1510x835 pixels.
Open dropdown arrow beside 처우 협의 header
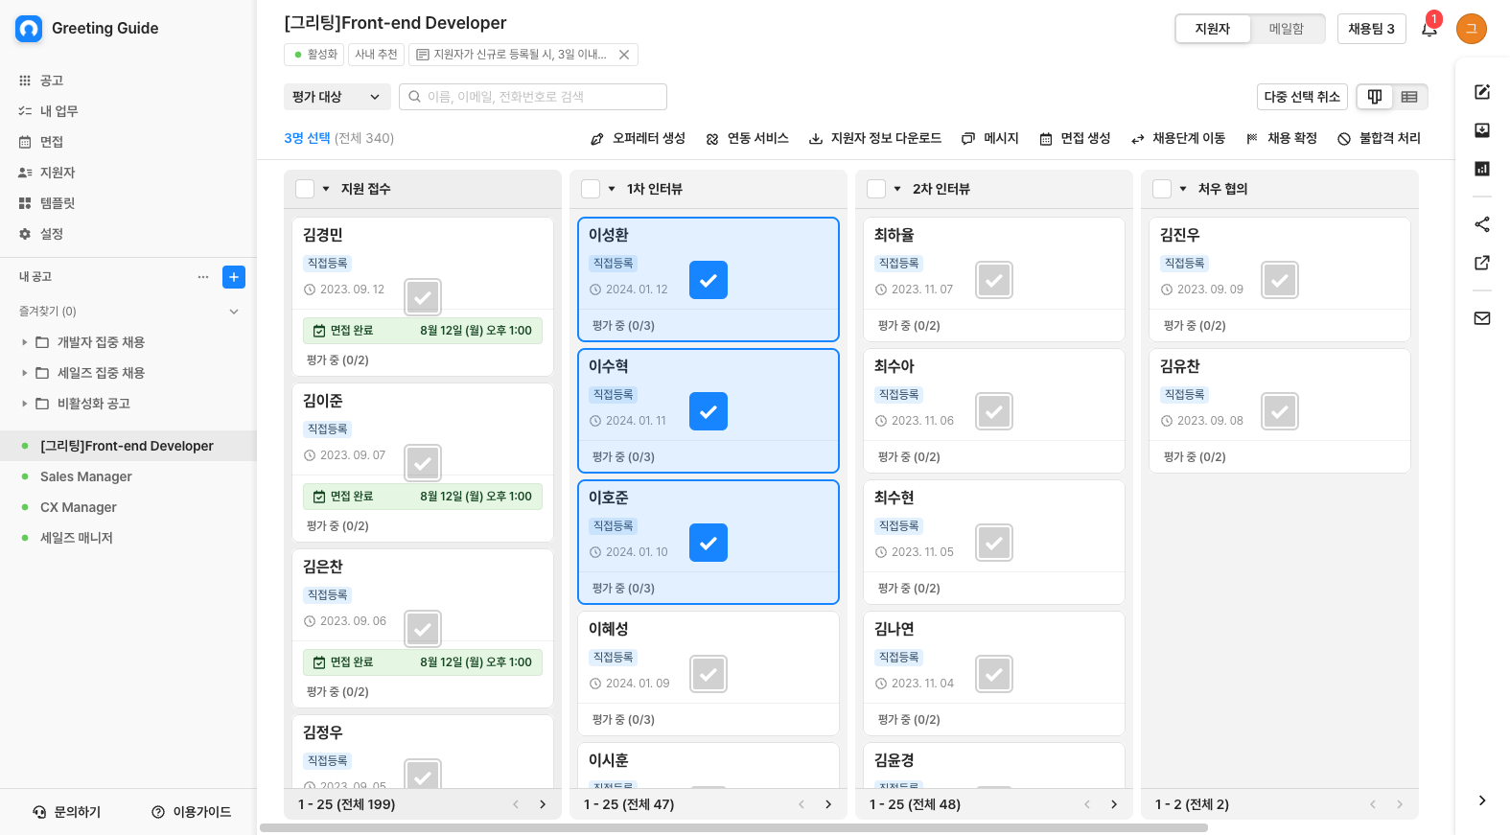[x=1183, y=189]
